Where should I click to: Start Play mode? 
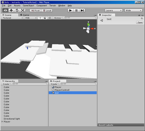(x=70, y=10)
